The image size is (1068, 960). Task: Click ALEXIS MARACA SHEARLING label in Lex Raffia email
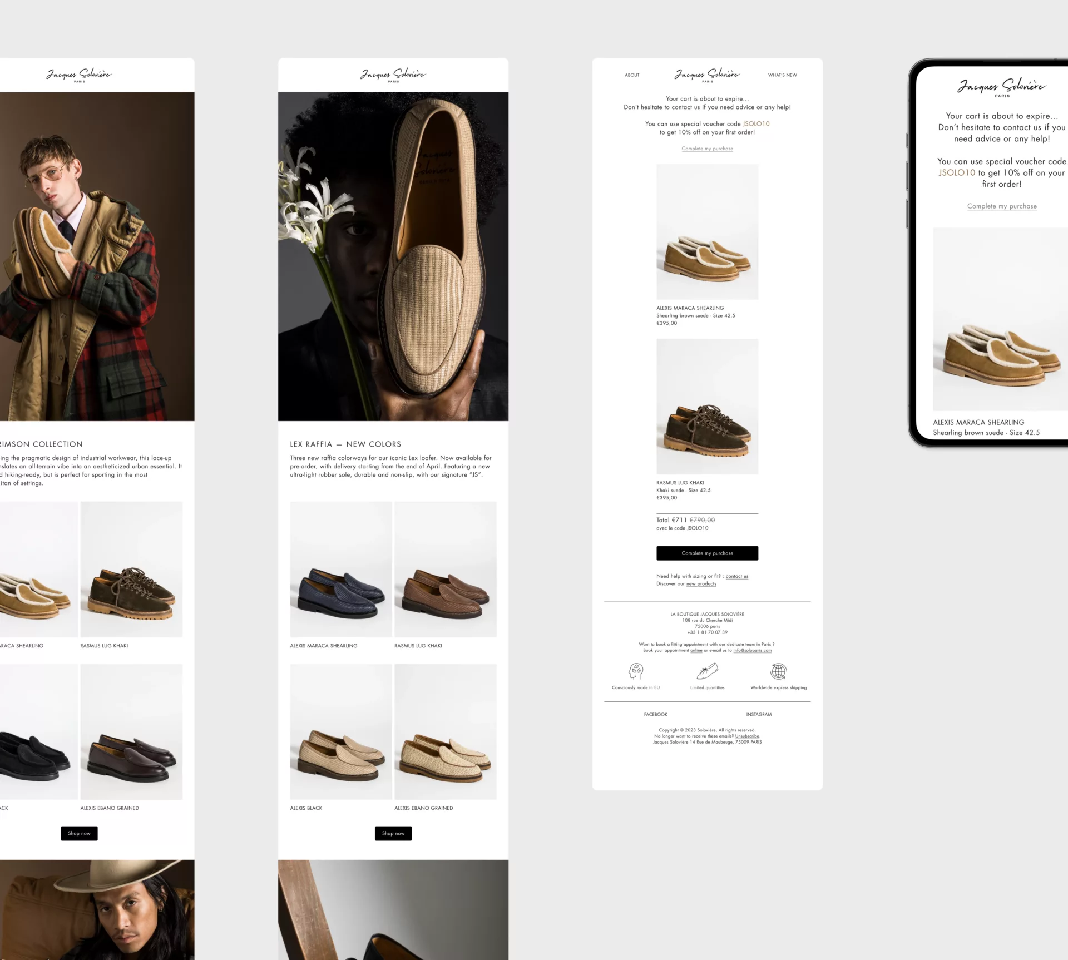[x=324, y=646]
